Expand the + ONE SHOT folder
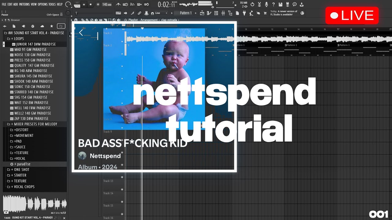The image size is (392, 220). tap(18, 170)
